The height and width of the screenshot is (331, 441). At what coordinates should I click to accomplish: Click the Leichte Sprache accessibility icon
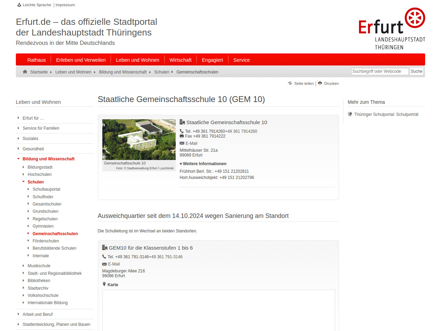tap(19, 5)
